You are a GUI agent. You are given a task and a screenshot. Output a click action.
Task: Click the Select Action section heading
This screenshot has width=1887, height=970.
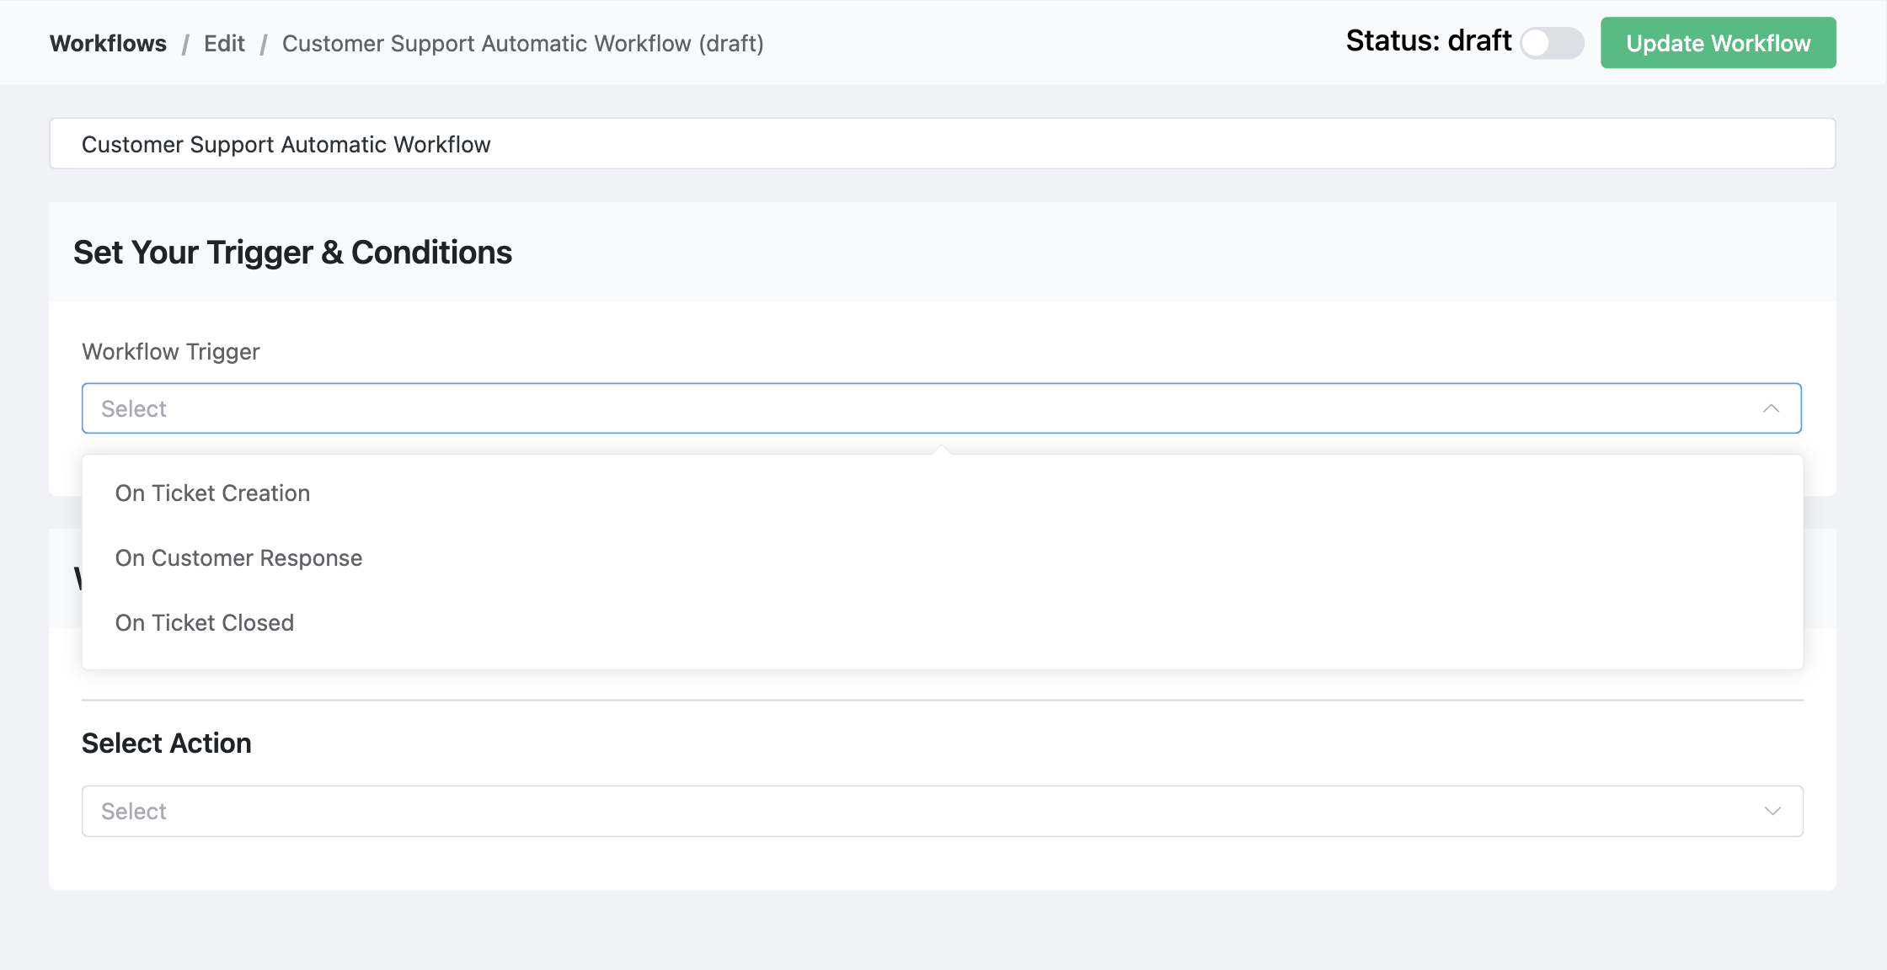click(166, 743)
